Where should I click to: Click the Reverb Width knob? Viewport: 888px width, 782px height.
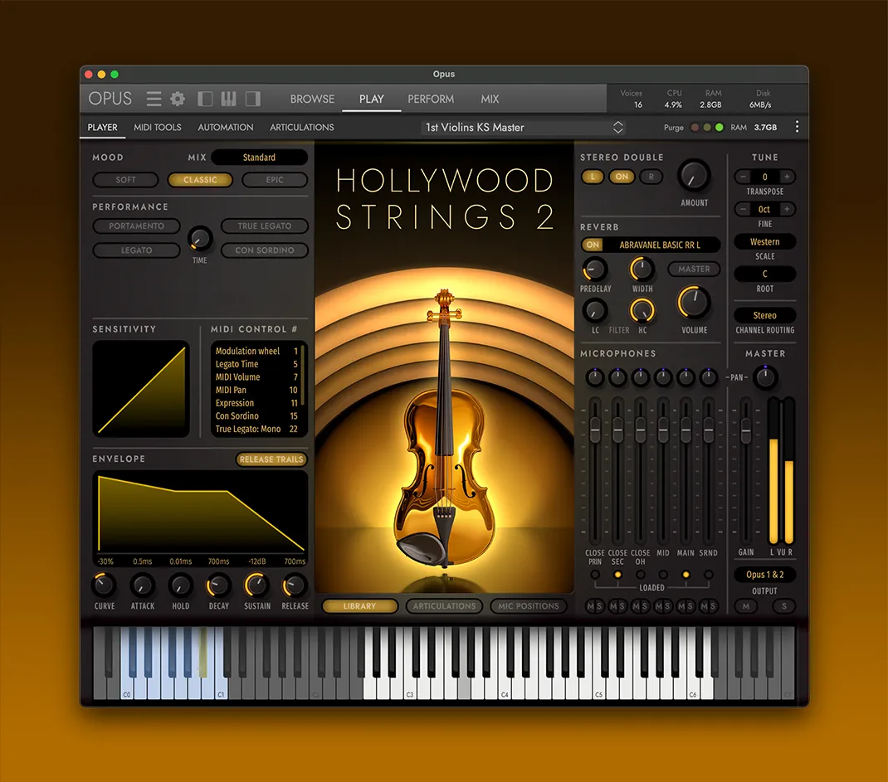642,270
